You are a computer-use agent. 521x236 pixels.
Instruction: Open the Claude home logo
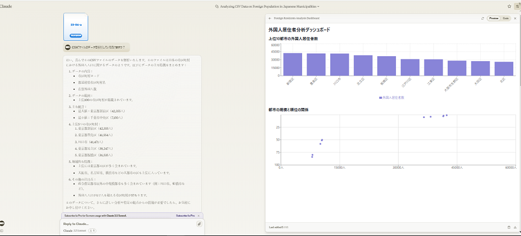coord(6,6)
